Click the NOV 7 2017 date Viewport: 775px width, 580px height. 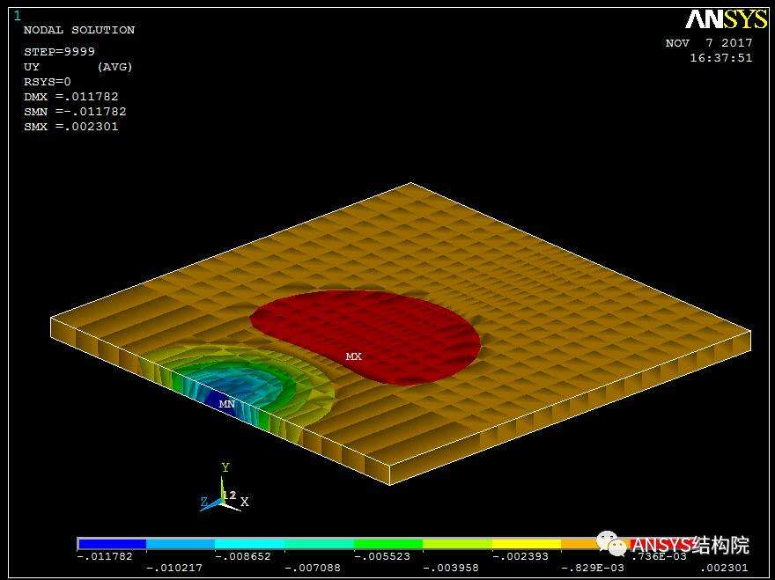tap(709, 43)
